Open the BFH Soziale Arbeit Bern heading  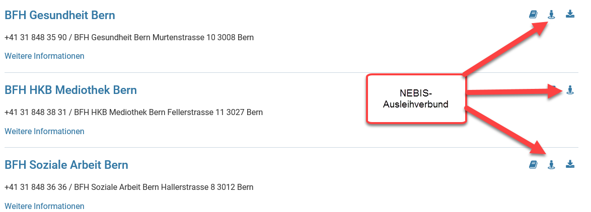tap(66, 165)
